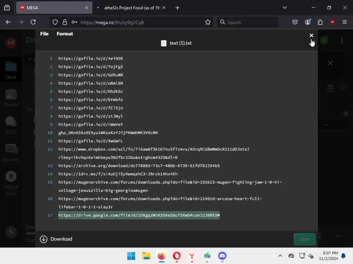The height and width of the screenshot is (264, 353).
Task: Select MEGA Pass in sidebar
Action: tap(11, 184)
